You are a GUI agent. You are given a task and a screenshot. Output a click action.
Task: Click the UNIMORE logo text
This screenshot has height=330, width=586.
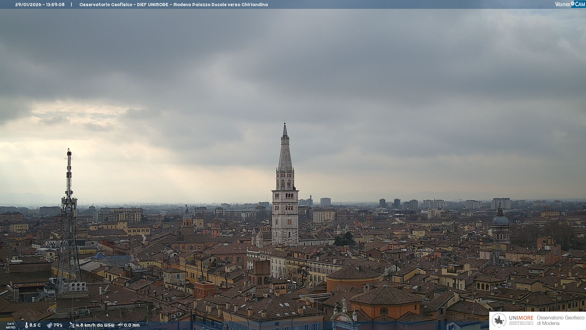tap(521, 318)
